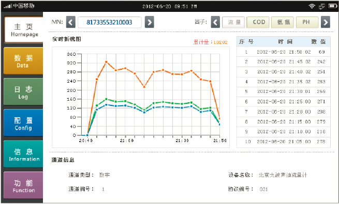Click the MN number field 81733553210003

click(x=110, y=22)
